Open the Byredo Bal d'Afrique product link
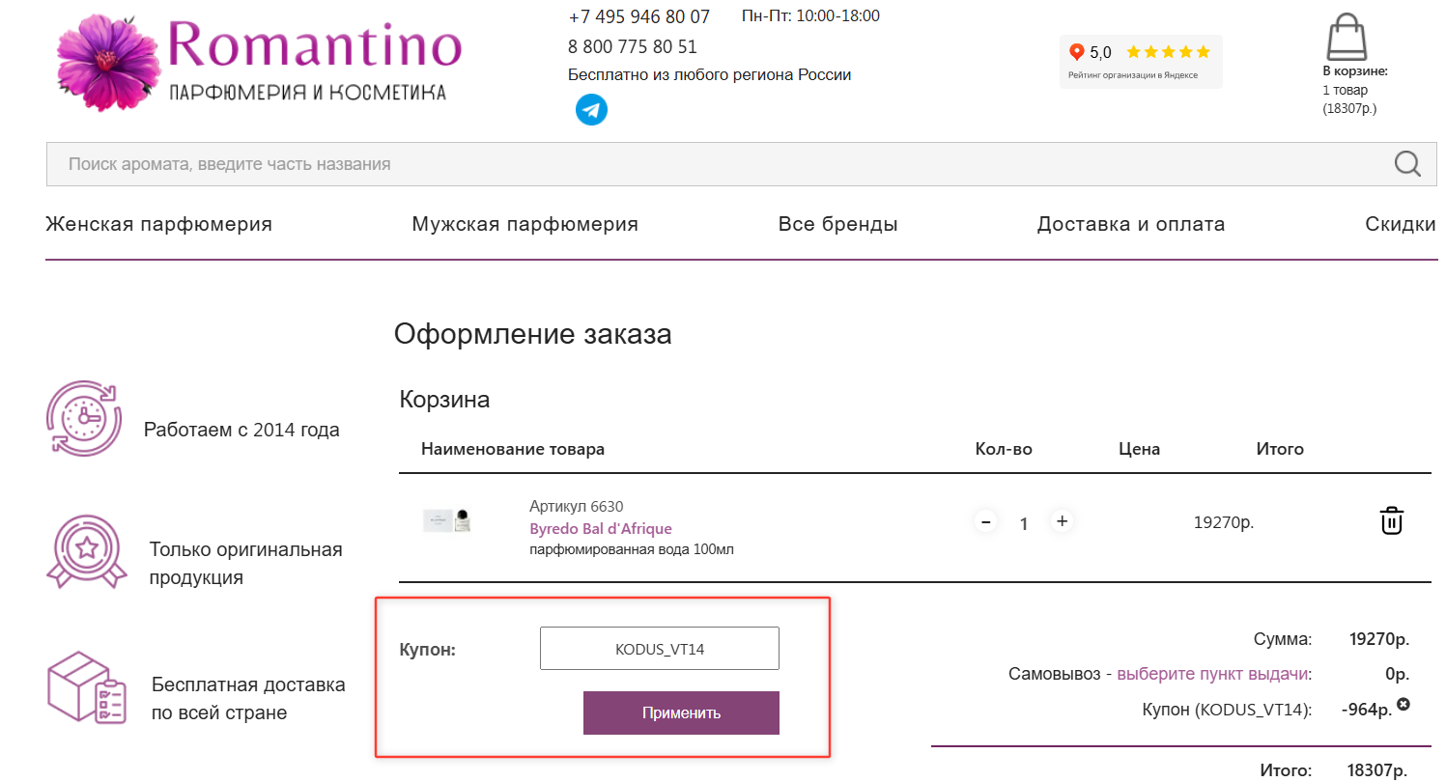1446x782 pixels. (599, 528)
